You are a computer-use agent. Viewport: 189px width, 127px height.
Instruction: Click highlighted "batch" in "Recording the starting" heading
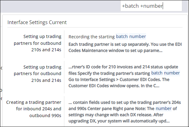pyautogui.click(x=122, y=36)
